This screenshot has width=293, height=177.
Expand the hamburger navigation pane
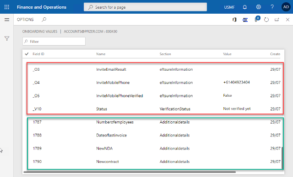tap(7, 20)
